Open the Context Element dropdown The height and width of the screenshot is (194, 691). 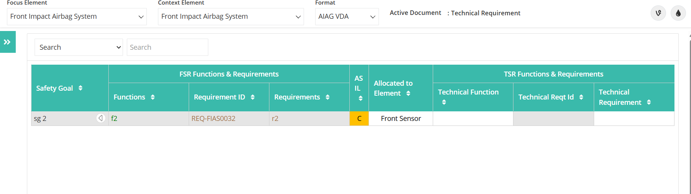click(x=231, y=16)
